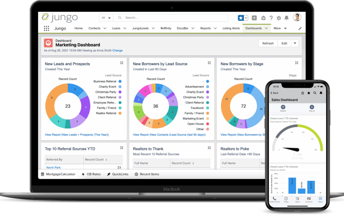Click the Refresh button on Marketing Dashboard
The width and height of the screenshot is (344, 215).
pos(268,43)
